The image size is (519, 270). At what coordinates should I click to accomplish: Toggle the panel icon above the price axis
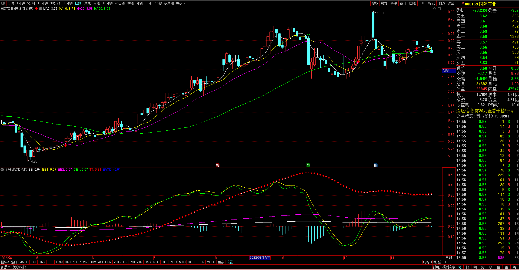click(440, 9)
